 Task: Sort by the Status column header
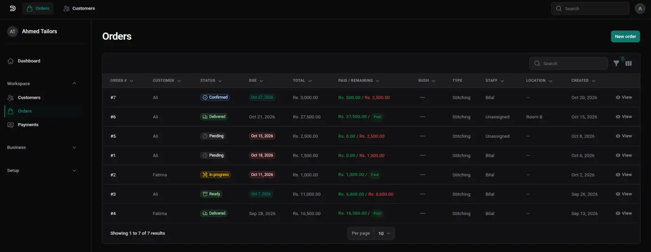pyautogui.click(x=211, y=80)
